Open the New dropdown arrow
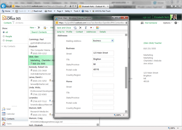 pos(35,28)
